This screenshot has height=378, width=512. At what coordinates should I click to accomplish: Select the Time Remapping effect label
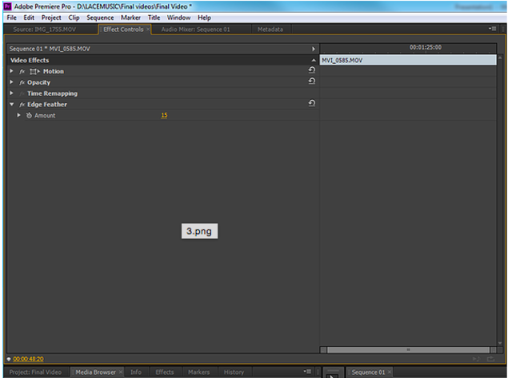click(x=52, y=94)
